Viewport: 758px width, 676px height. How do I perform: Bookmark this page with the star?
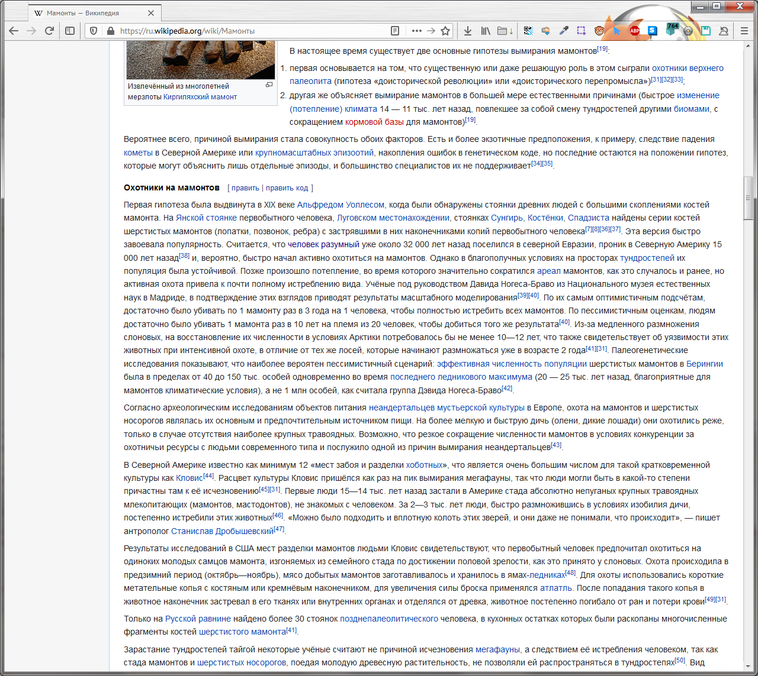pyautogui.click(x=445, y=31)
